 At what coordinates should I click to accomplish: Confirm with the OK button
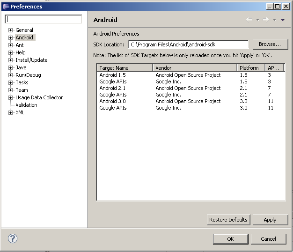tap(231, 239)
